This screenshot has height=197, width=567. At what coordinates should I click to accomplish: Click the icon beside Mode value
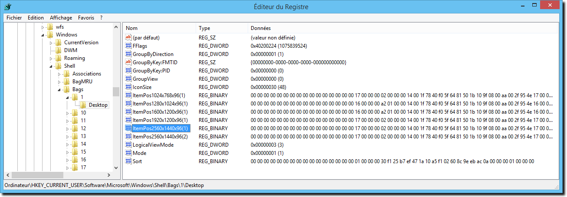[128, 153]
